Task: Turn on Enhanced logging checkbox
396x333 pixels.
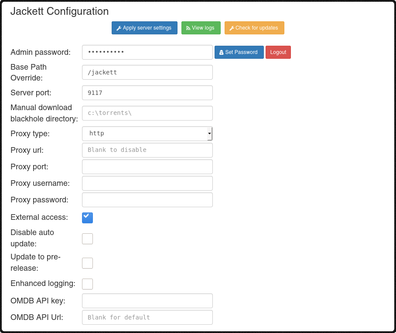Action: (87, 284)
